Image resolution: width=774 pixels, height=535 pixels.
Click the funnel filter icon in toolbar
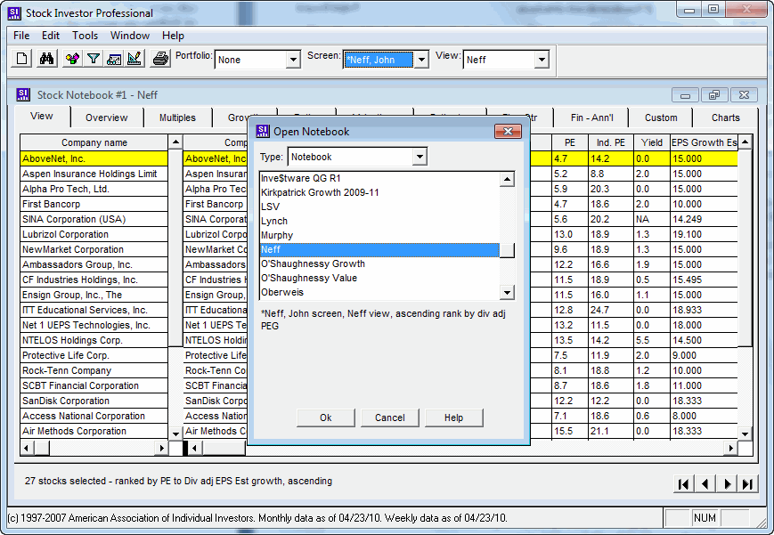point(93,60)
